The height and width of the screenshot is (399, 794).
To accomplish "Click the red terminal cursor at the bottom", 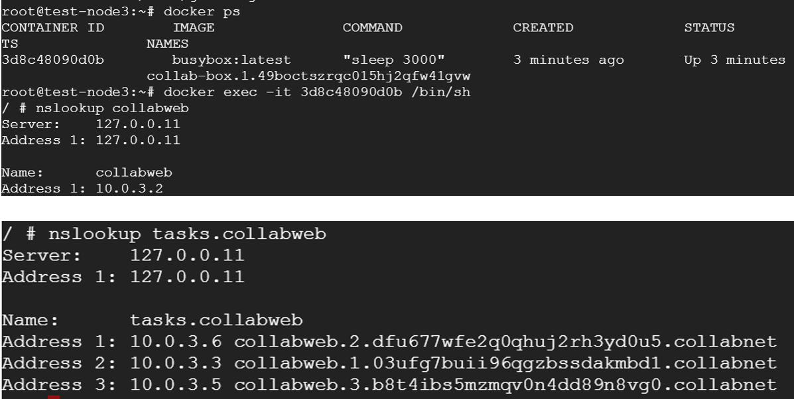I will [54, 397].
